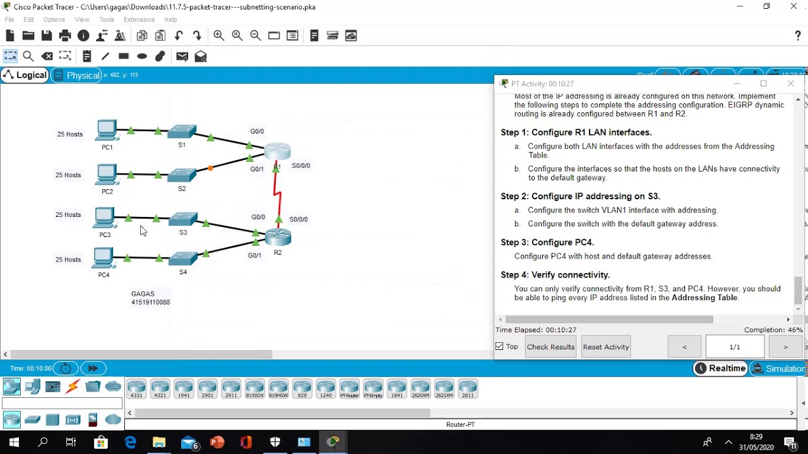Click the device list horizontal scrollbar
Image resolution: width=808 pixels, height=454 pixels.
(282, 413)
